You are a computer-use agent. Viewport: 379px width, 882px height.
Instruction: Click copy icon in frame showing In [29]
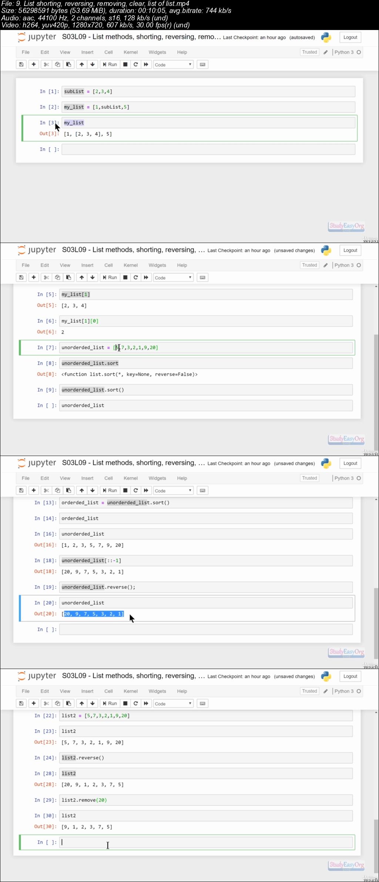click(57, 703)
